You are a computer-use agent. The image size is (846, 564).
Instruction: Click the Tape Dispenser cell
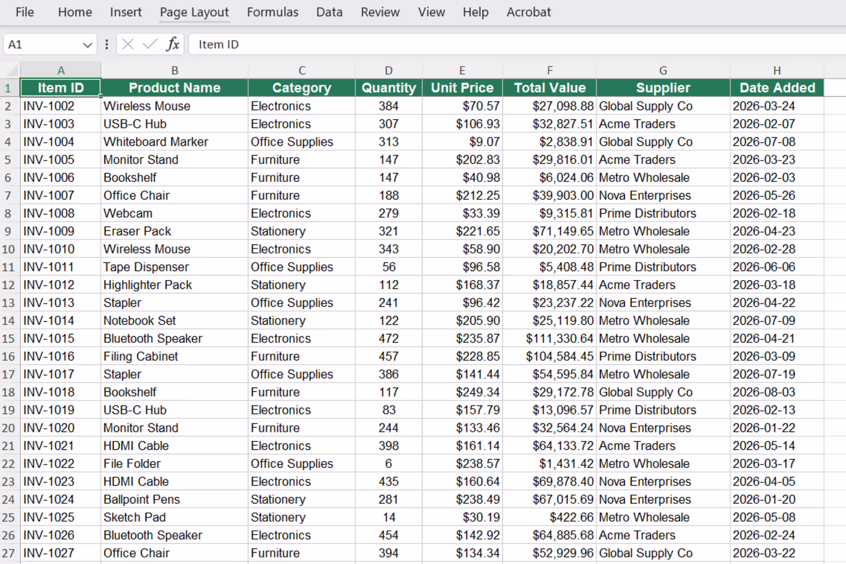[175, 267]
